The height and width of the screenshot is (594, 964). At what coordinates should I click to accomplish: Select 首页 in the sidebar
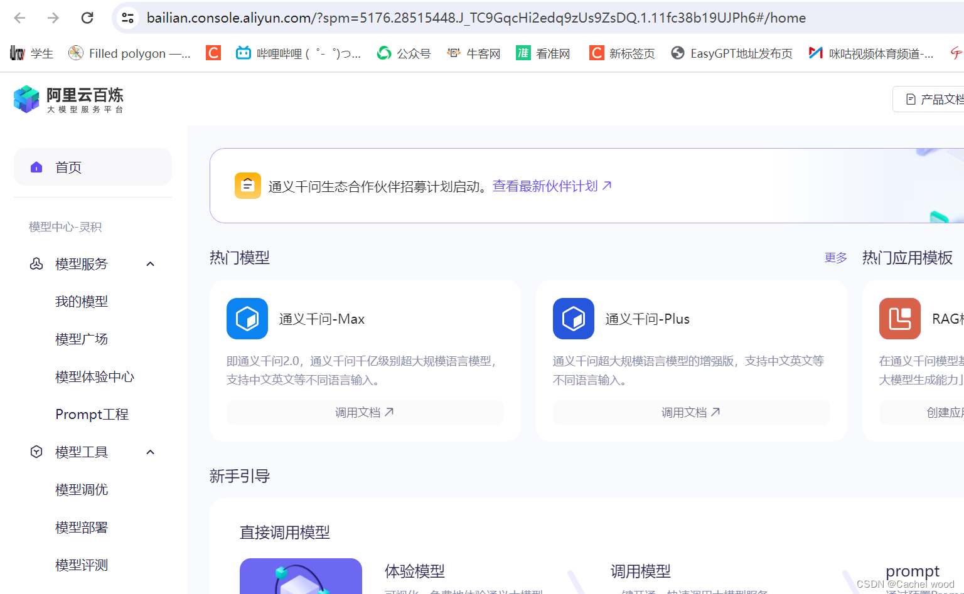point(93,167)
